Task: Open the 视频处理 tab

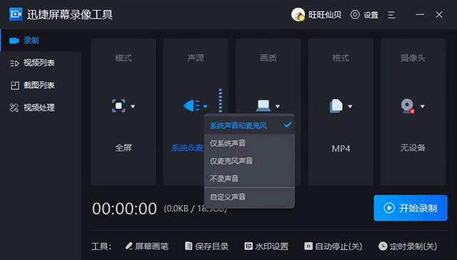Action: pos(41,108)
